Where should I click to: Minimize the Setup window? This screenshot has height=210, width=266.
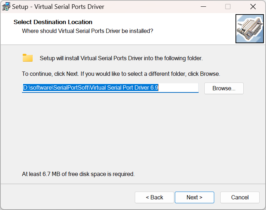tap(203, 7)
